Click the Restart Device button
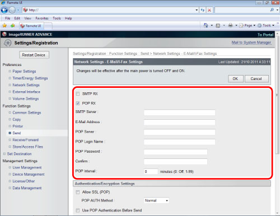 pos(34,55)
